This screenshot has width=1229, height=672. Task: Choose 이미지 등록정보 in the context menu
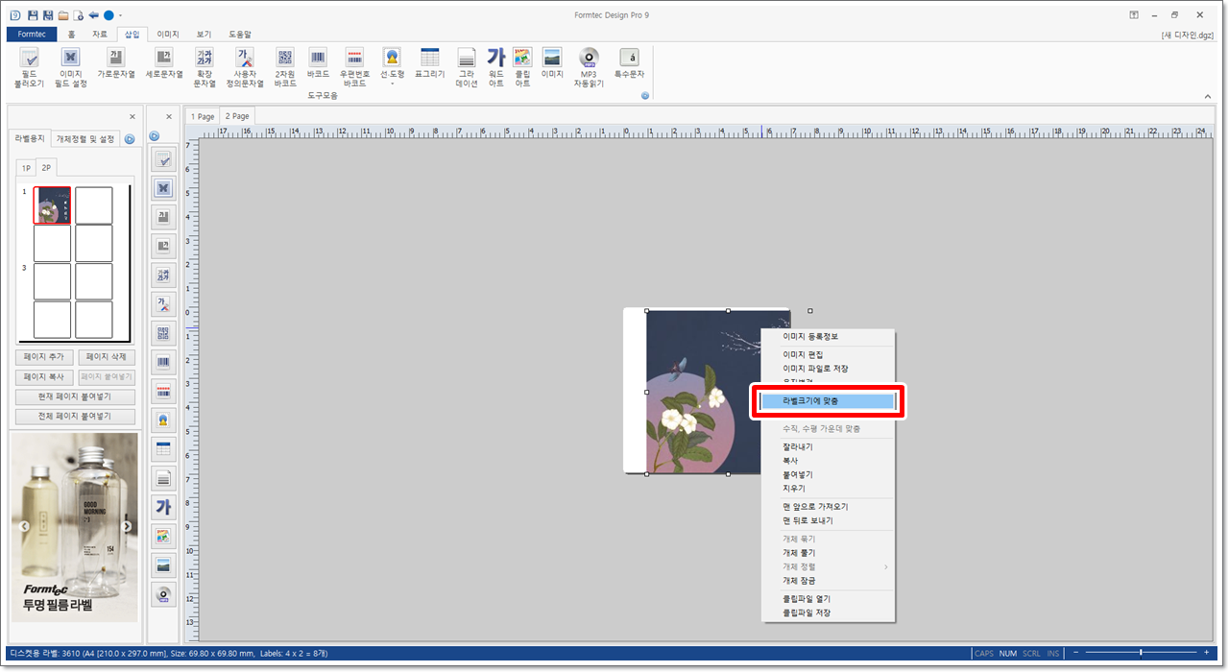click(x=828, y=337)
